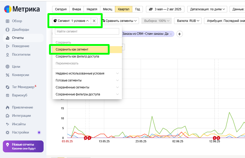Click the Цели target icon
This screenshot has width=245, height=158.
[x=7, y=67]
